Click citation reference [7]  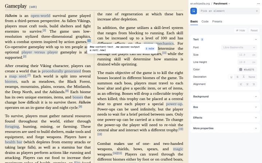(29, 75)
